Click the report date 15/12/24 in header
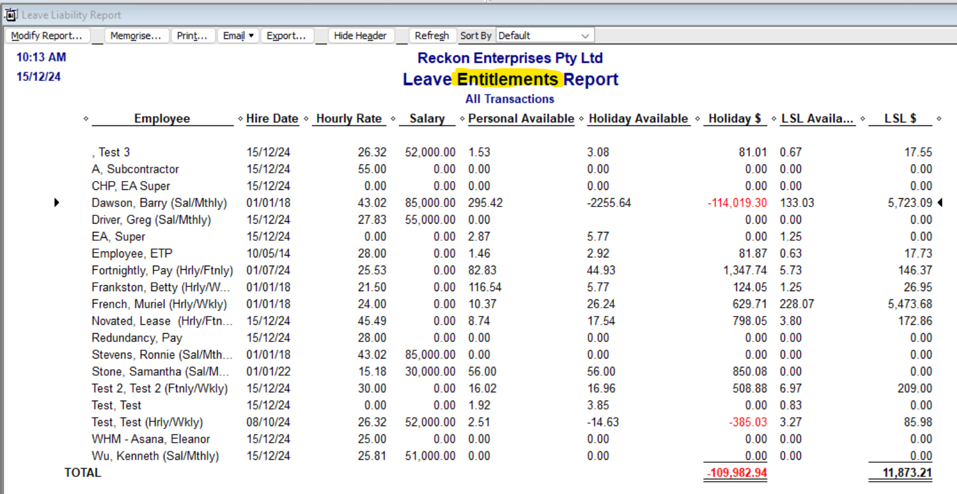This screenshot has height=494, width=957. (38, 77)
